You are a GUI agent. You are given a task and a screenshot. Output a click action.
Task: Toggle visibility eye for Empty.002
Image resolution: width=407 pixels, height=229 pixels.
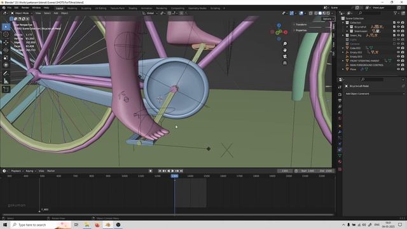pos(398,52)
